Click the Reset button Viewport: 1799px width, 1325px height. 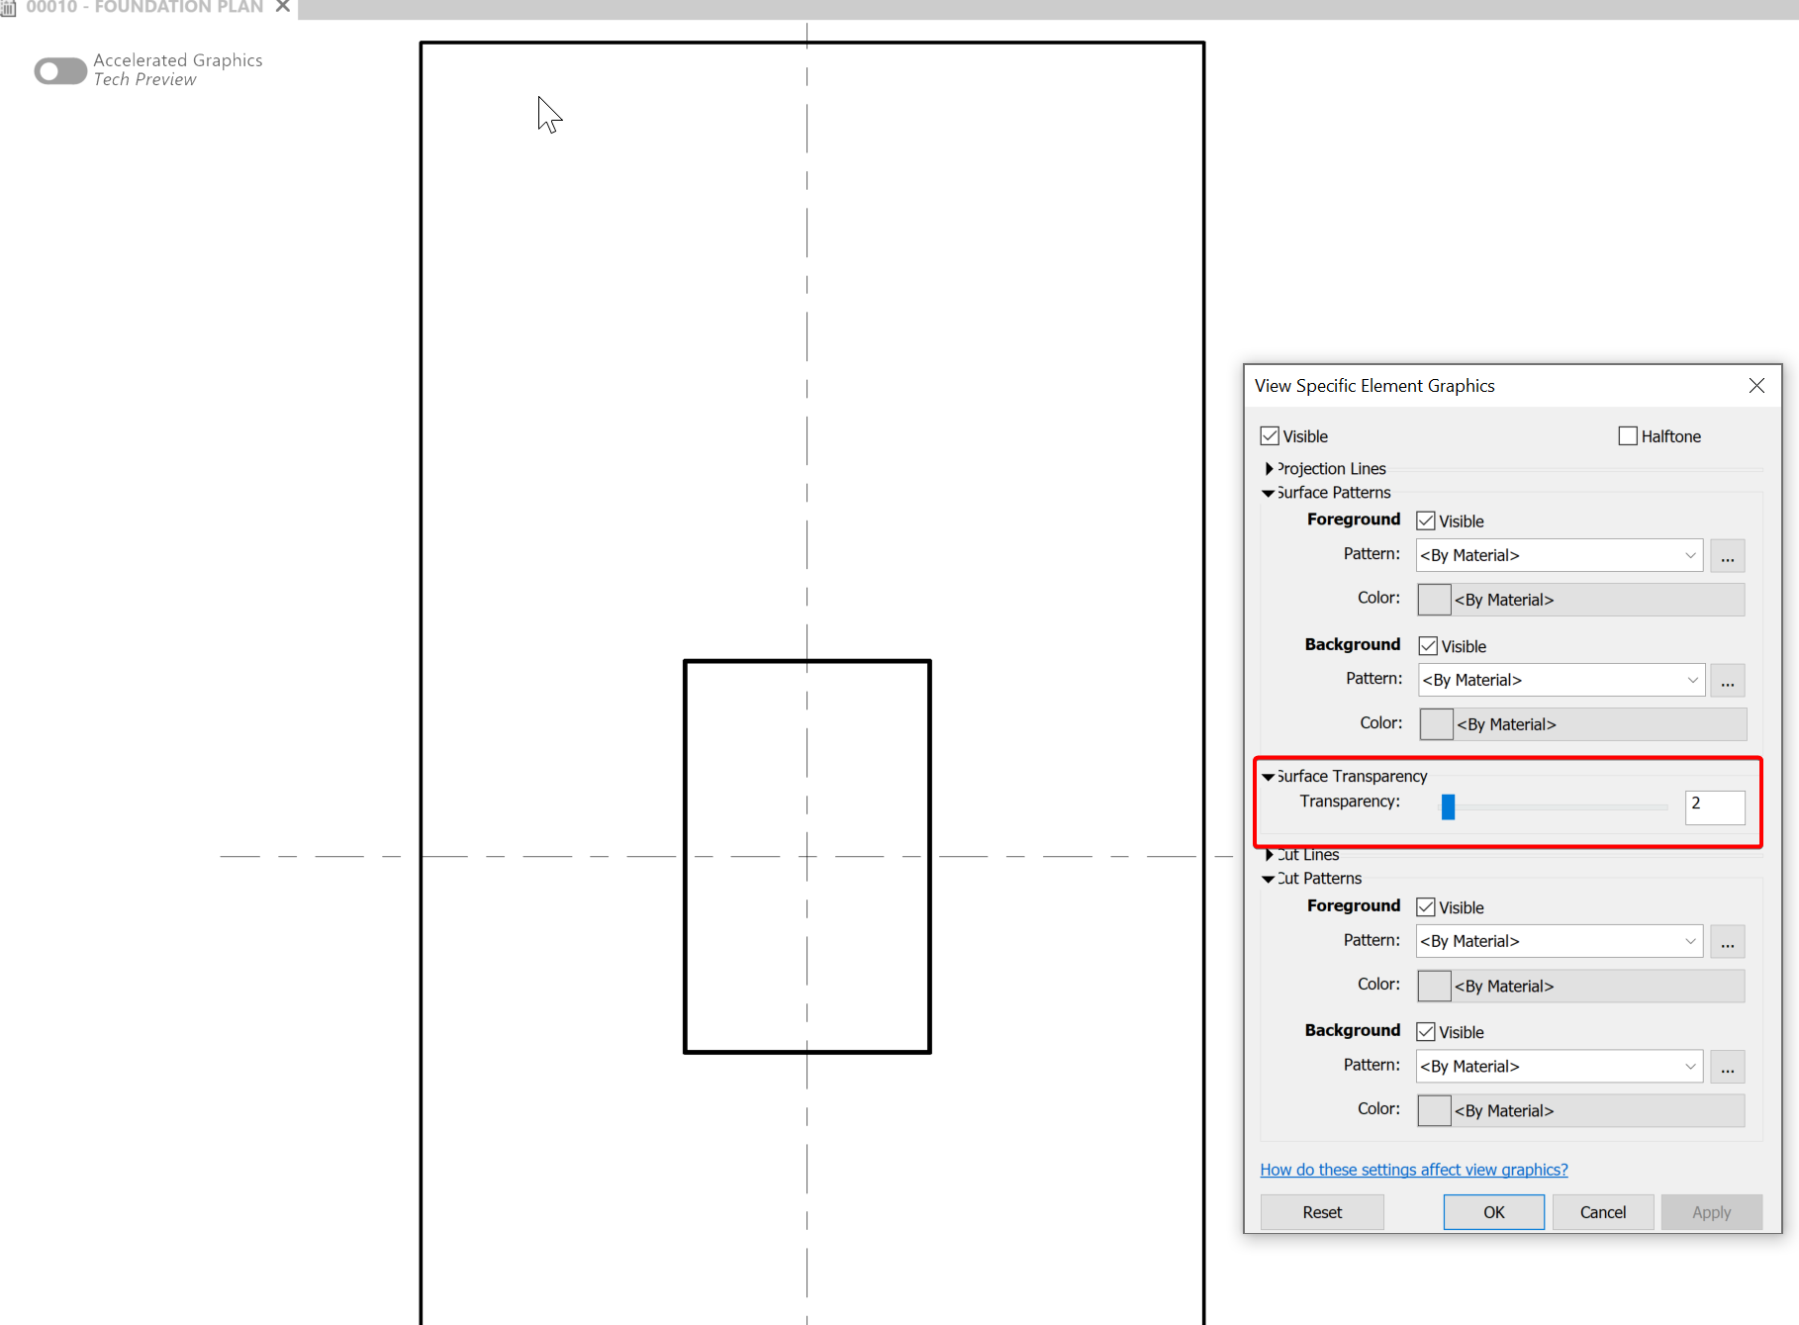click(x=1321, y=1211)
